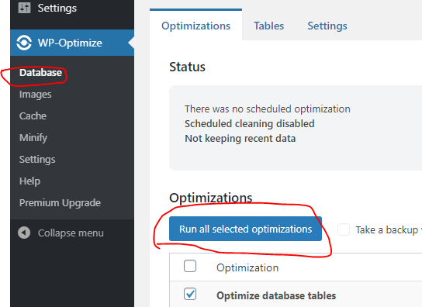Screen dimensions: 422x307
Task: Click the Collapse menu label
Action: tap(71, 233)
